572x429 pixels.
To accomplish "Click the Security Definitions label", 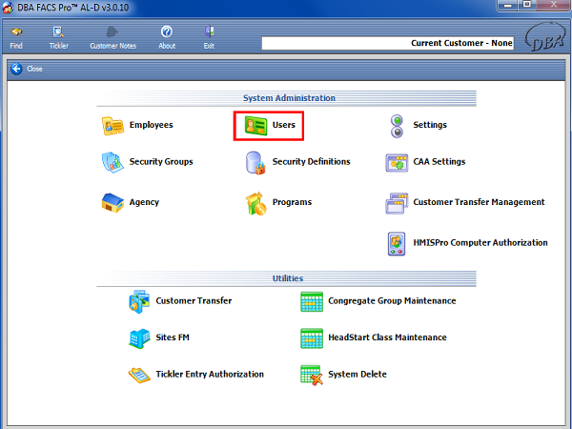I will point(311,162).
